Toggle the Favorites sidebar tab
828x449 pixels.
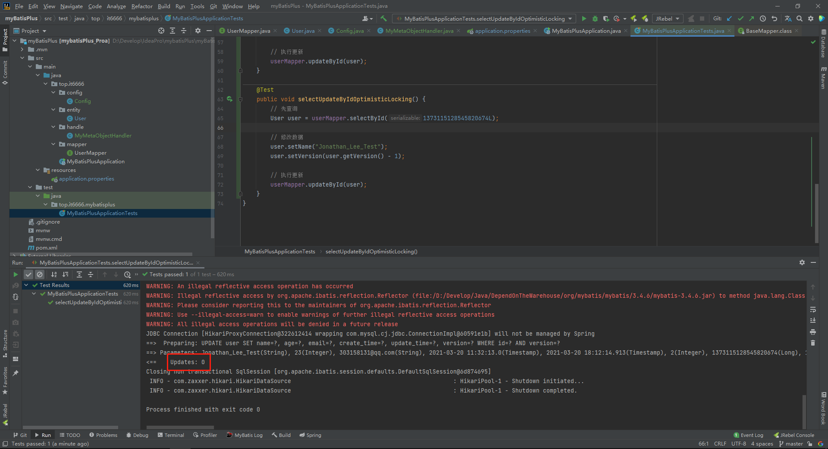point(5,381)
